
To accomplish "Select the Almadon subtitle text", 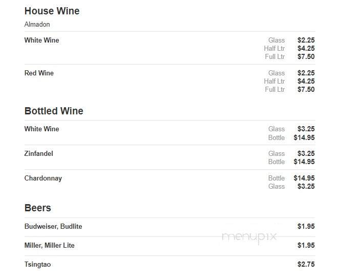I will 37,25.
